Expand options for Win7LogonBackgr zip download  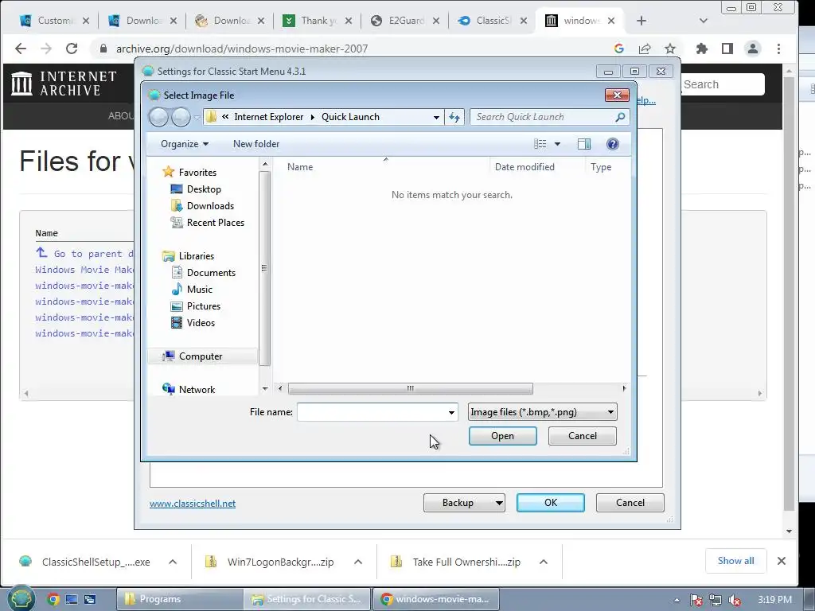point(358,562)
